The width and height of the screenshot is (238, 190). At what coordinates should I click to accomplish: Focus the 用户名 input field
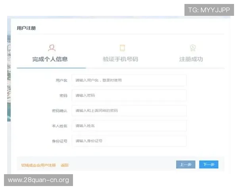pyautogui.click(x=129, y=80)
